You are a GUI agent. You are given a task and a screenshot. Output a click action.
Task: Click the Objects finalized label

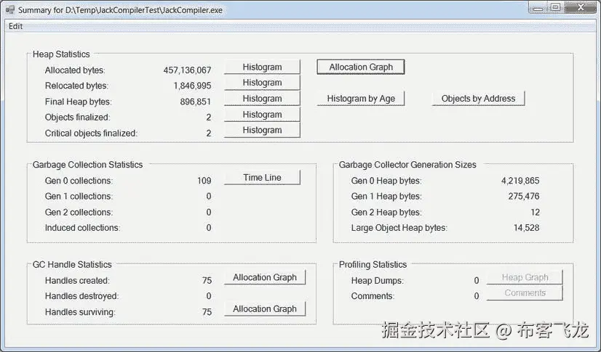[x=77, y=118]
